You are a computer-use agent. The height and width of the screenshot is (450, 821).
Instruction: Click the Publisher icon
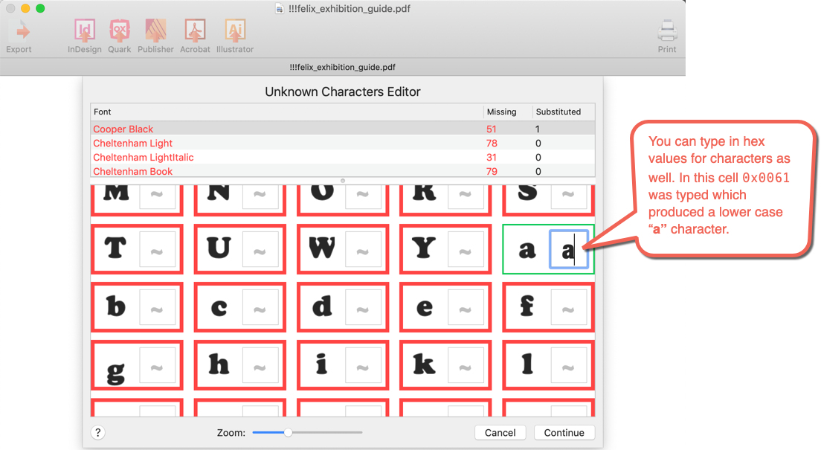coord(155,30)
